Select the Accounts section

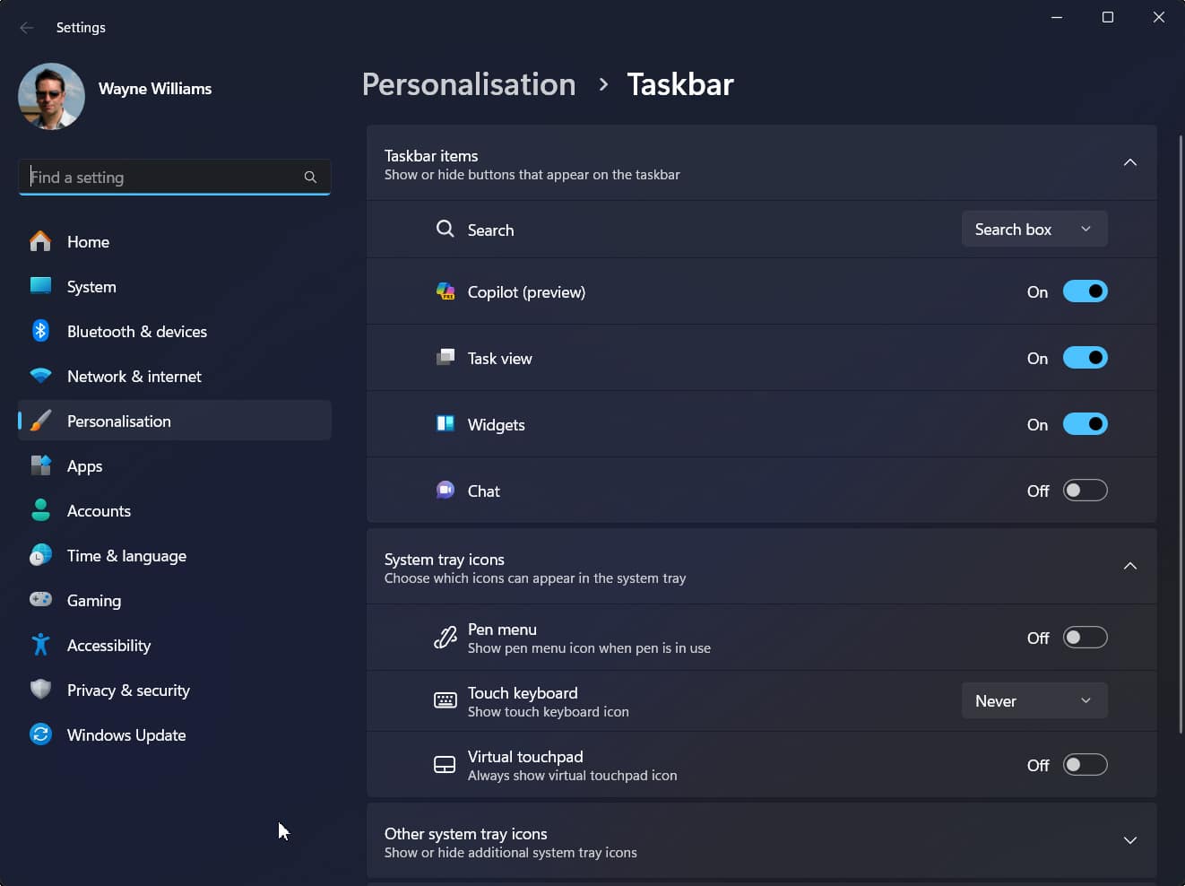pyautogui.click(x=99, y=510)
